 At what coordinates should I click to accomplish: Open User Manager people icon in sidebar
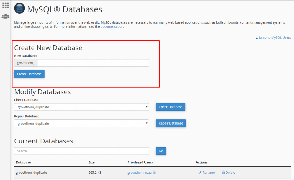pyautogui.click(x=5, y=16)
